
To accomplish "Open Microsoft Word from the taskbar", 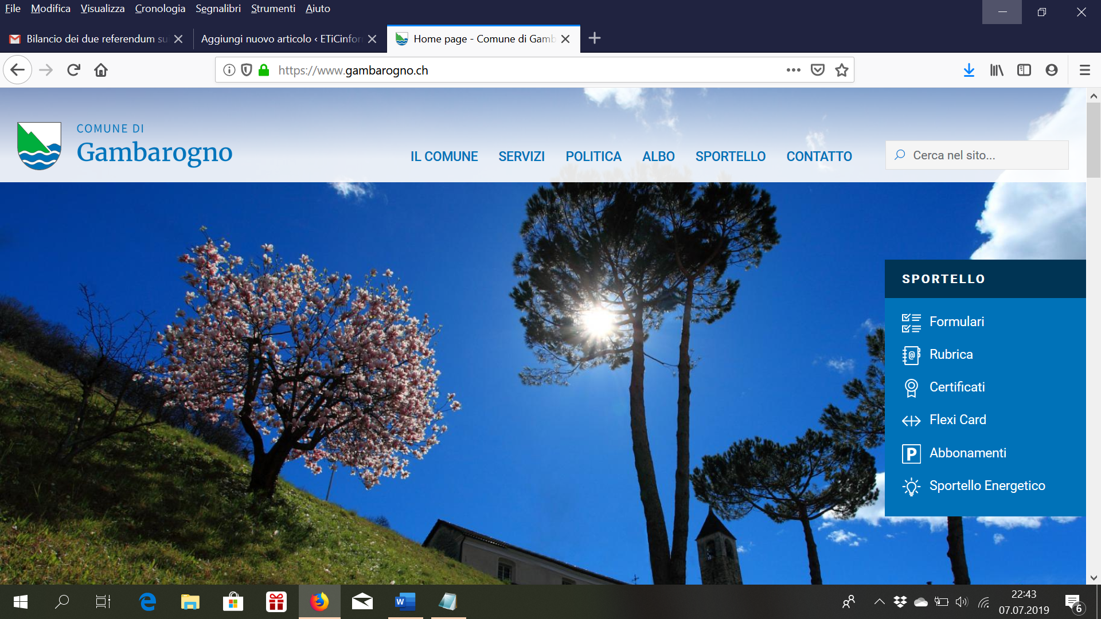I will [405, 602].
